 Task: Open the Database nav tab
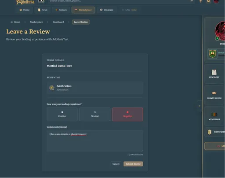point(107,10)
